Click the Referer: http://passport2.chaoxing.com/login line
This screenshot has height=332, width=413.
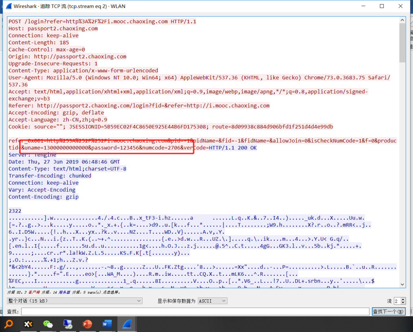click(139, 105)
